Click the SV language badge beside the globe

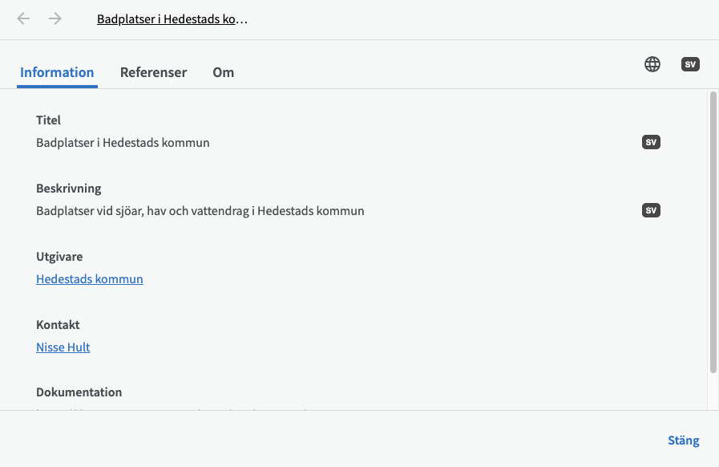tap(689, 64)
